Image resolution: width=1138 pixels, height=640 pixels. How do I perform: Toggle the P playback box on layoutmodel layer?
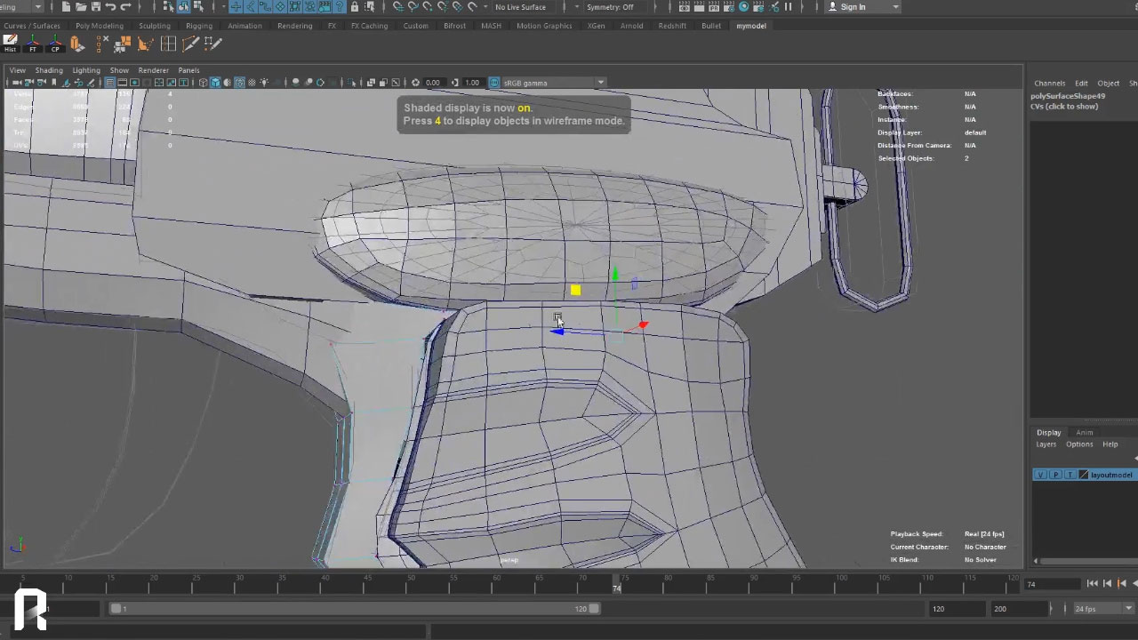tap(1055, 475)
